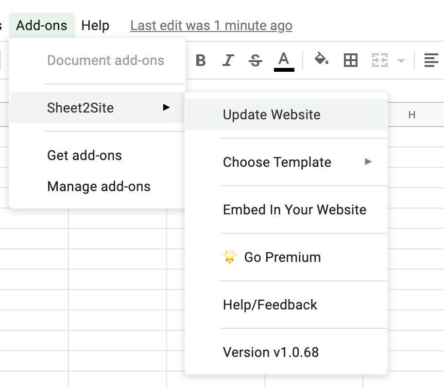Image resolution: width=444 pixels, height=388 pixels.
Task: Select Update Website from the submenu
Action: [272, 115]
